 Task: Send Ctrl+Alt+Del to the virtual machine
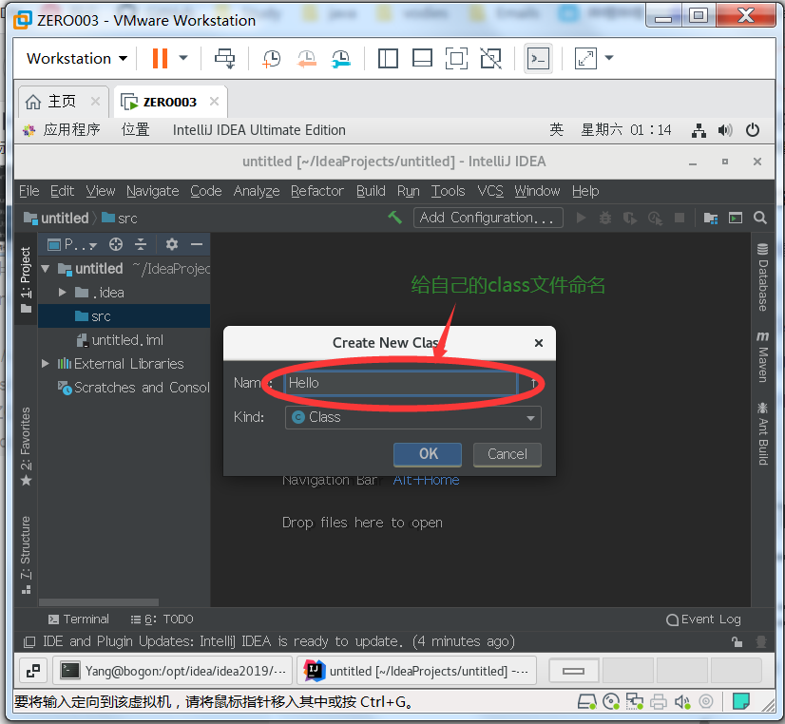pos(224,58)
